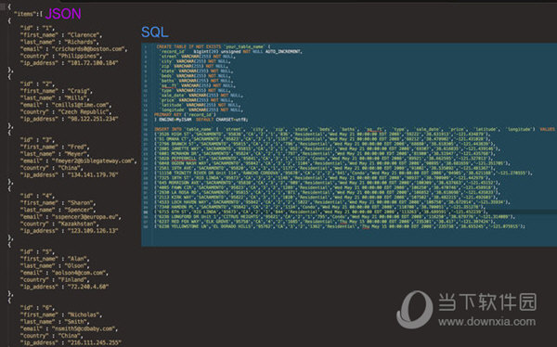
Task: Select the "id" : "2" line
Action: coord(37,84)
